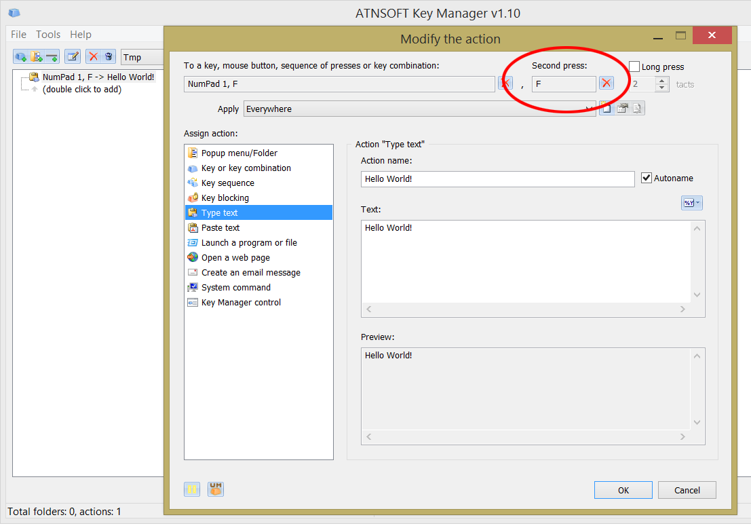
Task: Increase the tacts value with up arrow
Action: pyautogui.click(x=662, y=81)
